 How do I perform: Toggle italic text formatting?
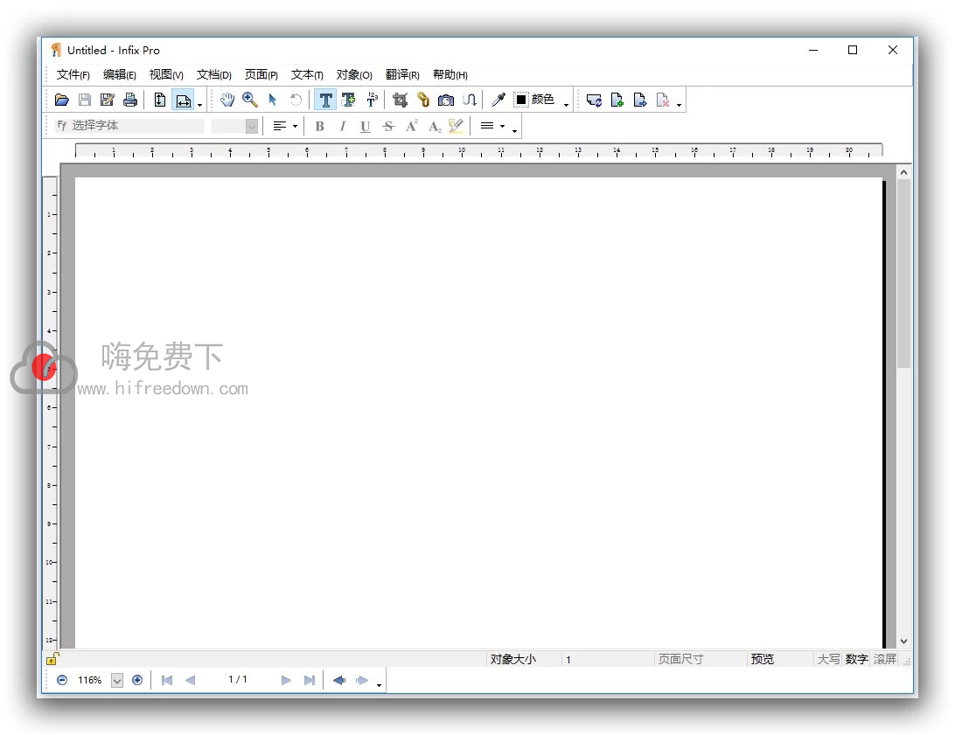(342, 126)
